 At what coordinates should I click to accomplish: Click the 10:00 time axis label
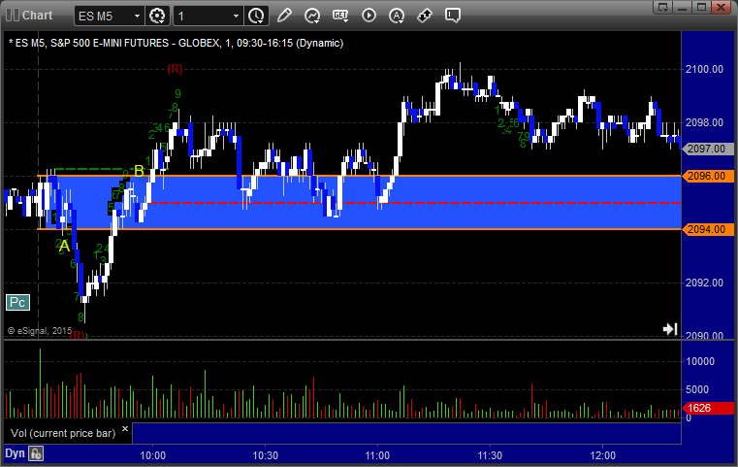click(x=153, y=455)
